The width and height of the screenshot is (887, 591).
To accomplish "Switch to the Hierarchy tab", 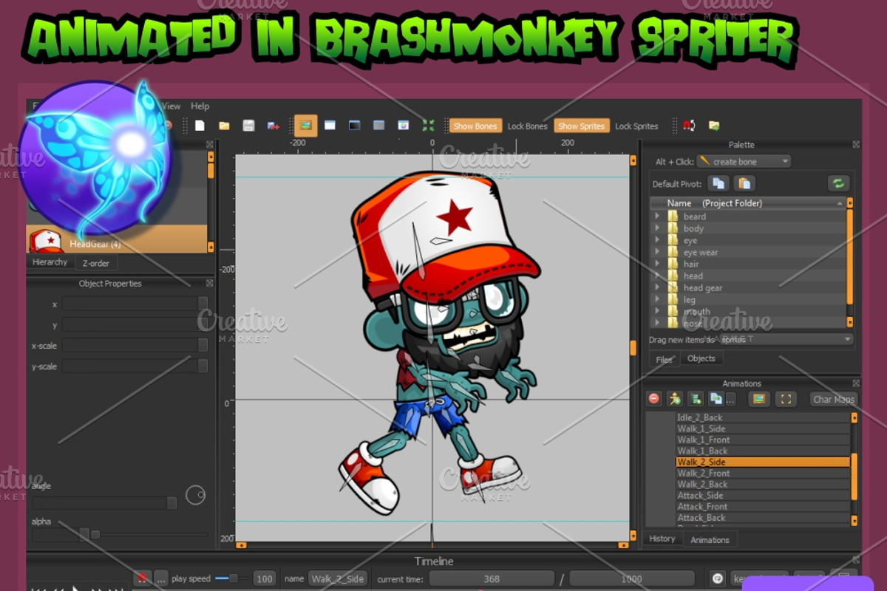I will (x=50, y=262).
